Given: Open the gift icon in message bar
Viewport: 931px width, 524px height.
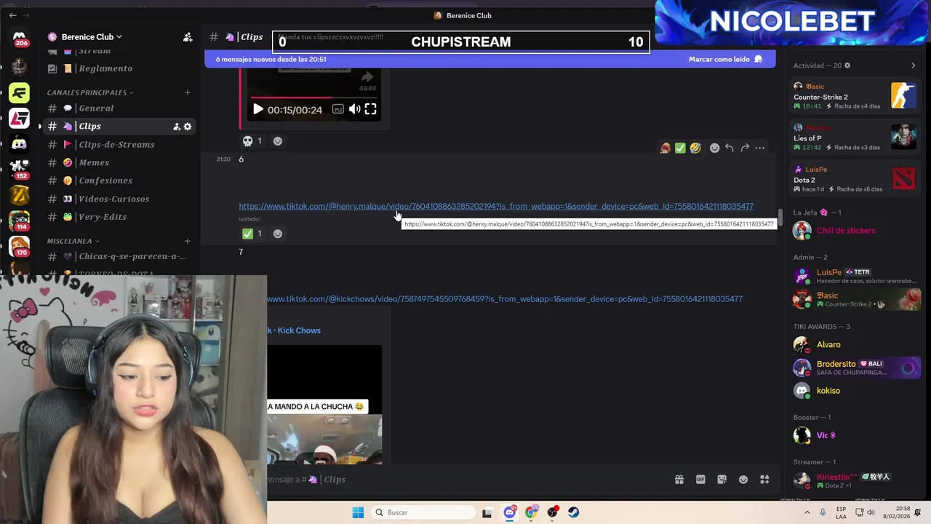Looking at the screenshot, I should (679, 480).
